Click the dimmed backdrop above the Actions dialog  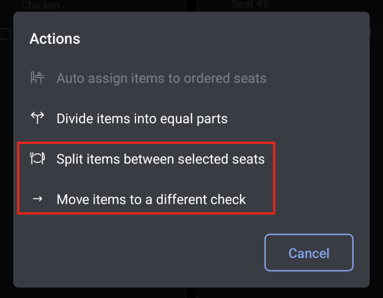pos(124,5)
